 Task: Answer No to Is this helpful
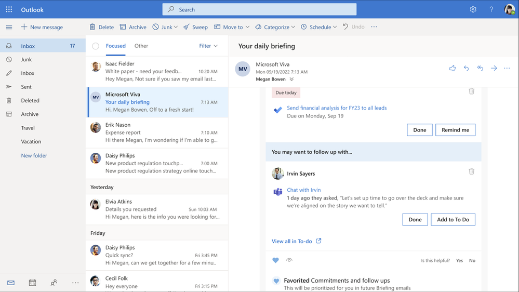472,260
